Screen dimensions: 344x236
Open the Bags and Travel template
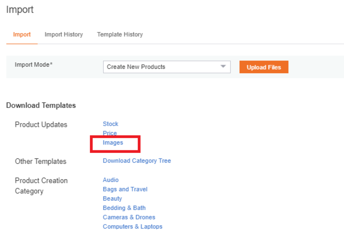[x=125, y=189]
